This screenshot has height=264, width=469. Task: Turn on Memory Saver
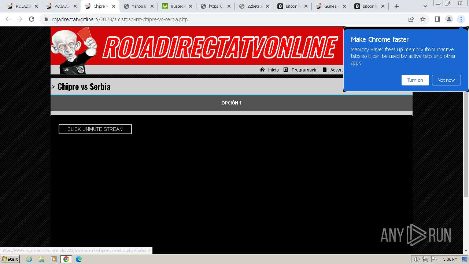click(x=415, y=80)
